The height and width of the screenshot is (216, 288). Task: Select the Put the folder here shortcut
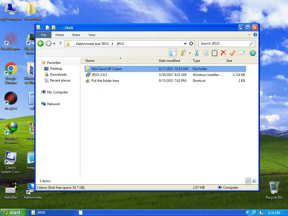tap(165, 81)
